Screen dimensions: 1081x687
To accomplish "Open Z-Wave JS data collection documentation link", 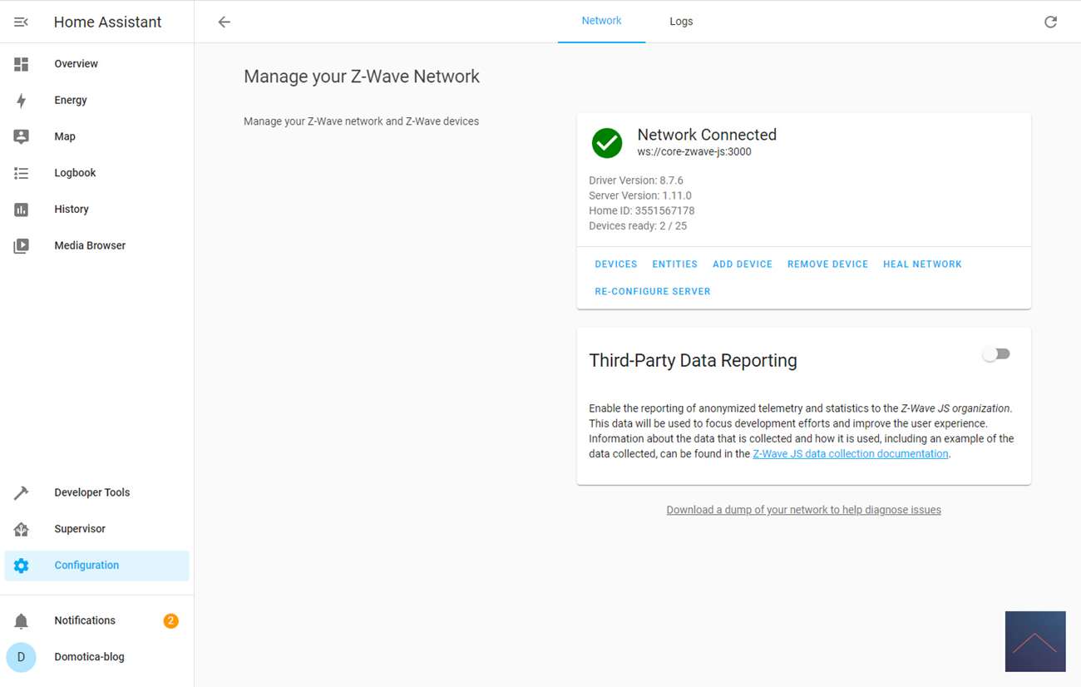I will point(850,454).
